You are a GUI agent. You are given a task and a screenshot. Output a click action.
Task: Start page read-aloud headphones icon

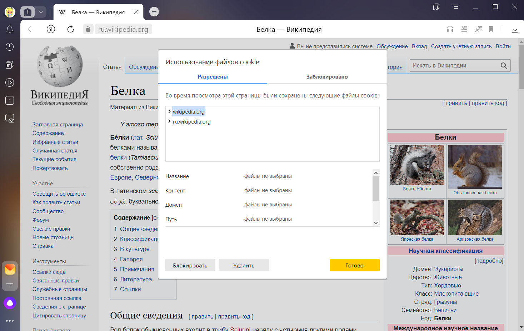coord(450,29)
